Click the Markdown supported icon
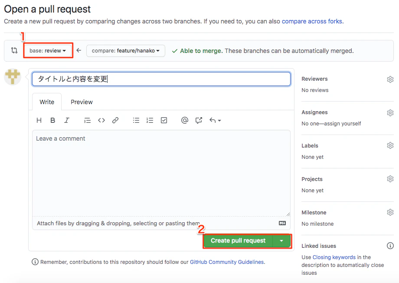 pos(282,223)
